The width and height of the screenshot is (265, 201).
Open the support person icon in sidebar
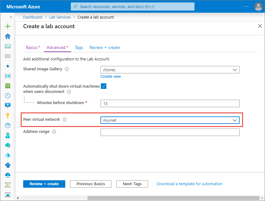pos(8,135)
